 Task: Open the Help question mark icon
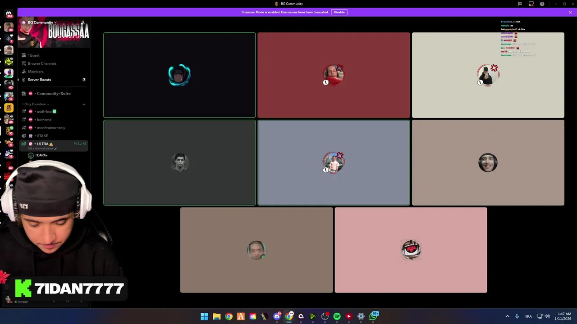pos(542,4)
